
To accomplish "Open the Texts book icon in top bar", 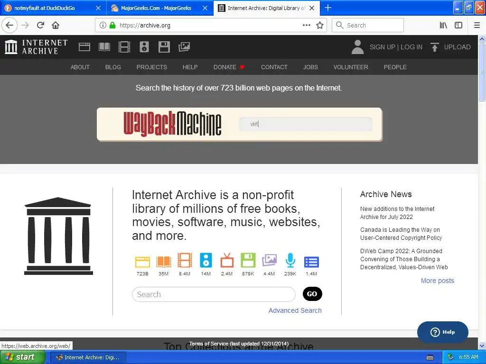I will [104, 47].
